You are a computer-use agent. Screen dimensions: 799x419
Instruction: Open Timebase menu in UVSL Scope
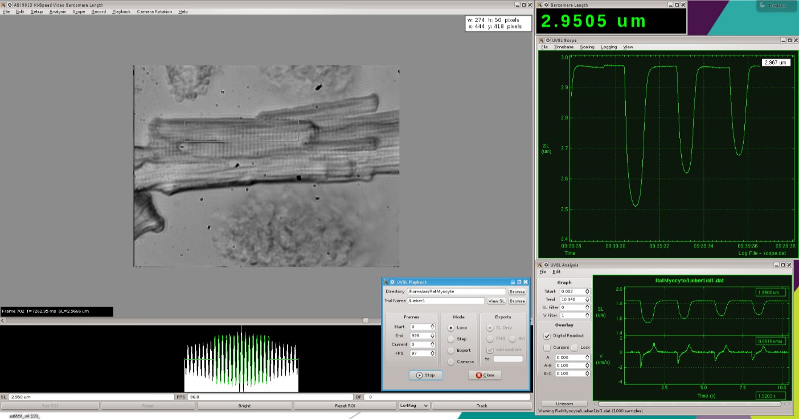pos(564,47)
